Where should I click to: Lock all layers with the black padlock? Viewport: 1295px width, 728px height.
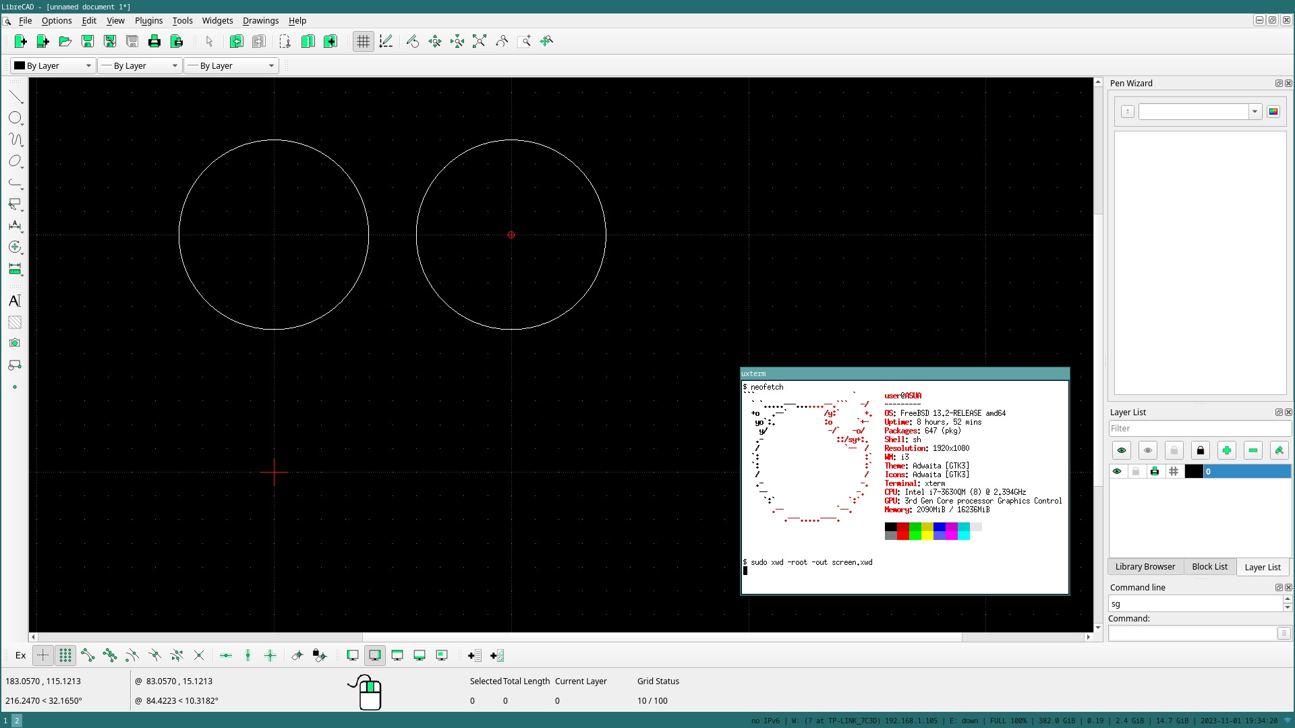pyautogui.click(x=1201, y=450)
